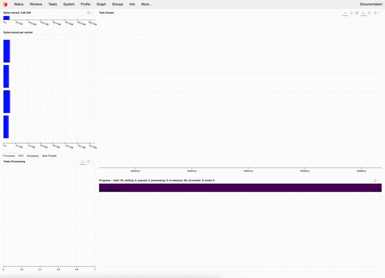Navigate to the Profile page
Screen dimensions: 385x278
coord(85,4)
